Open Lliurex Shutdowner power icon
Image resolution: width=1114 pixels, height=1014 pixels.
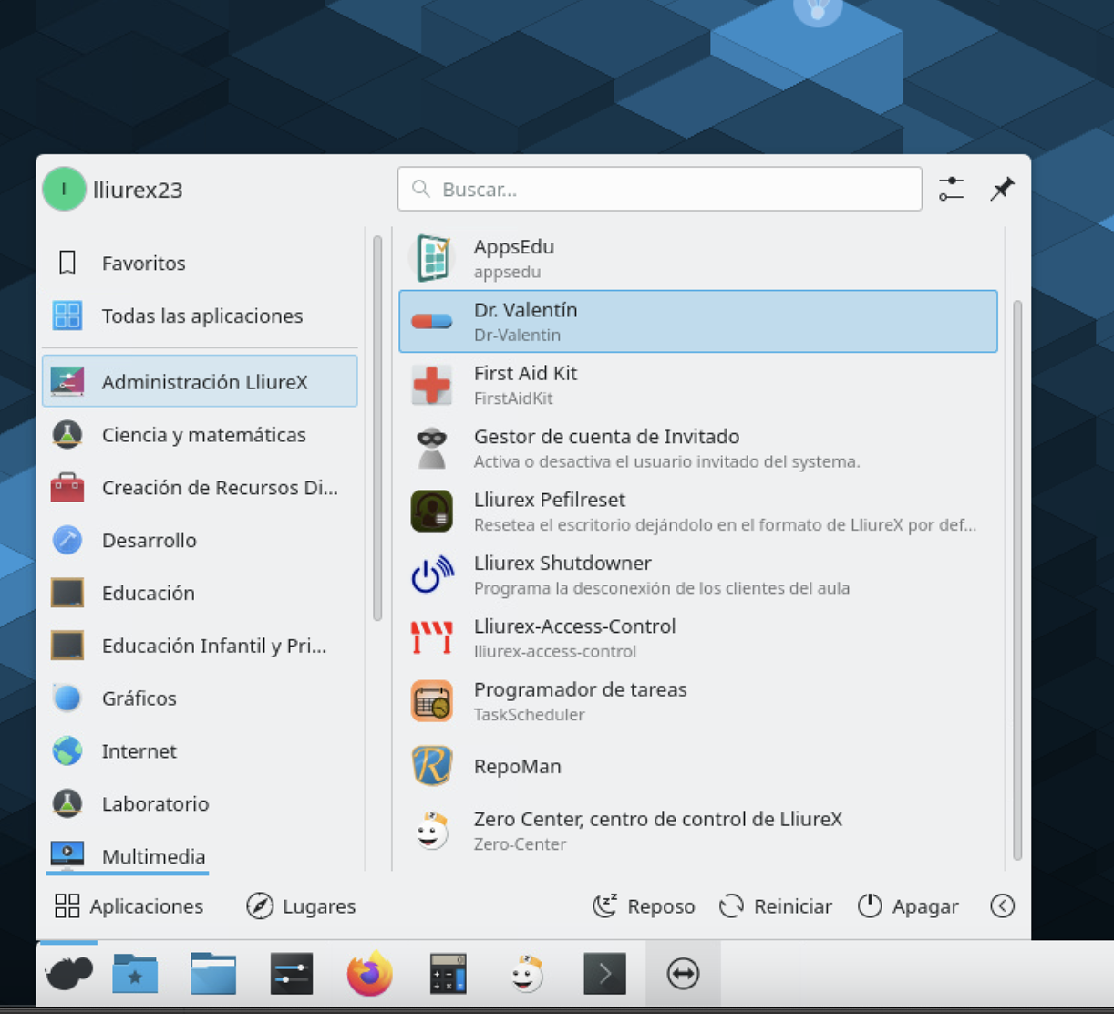coord(432,574)
